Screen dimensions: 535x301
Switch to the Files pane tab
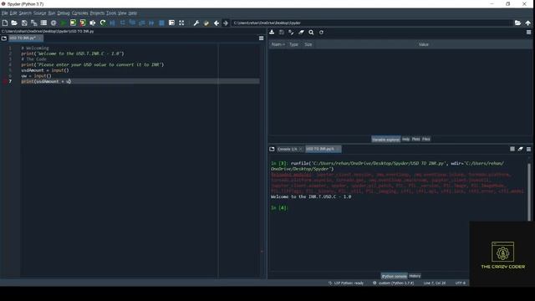pos(426,139)
